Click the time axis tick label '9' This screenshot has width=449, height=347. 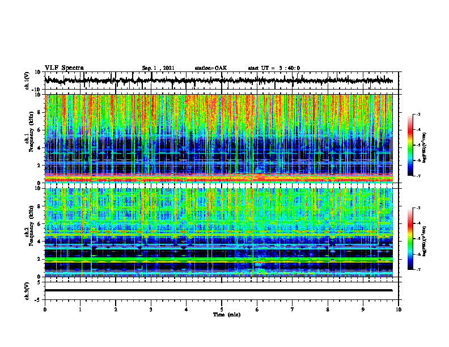point(363,310)
